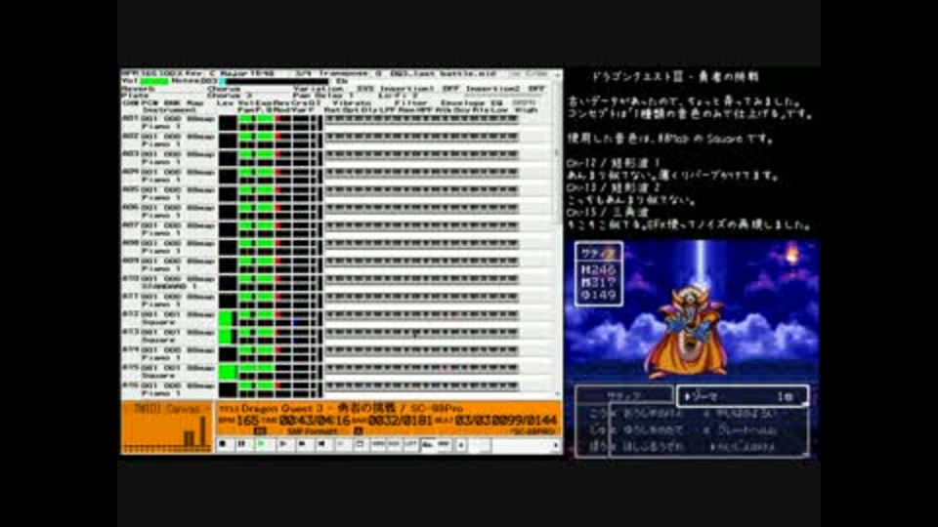The height and width of the screenshot is (527, 938).
Task: Click the Reverb Plate setting
Action: (x=135, y=96)
